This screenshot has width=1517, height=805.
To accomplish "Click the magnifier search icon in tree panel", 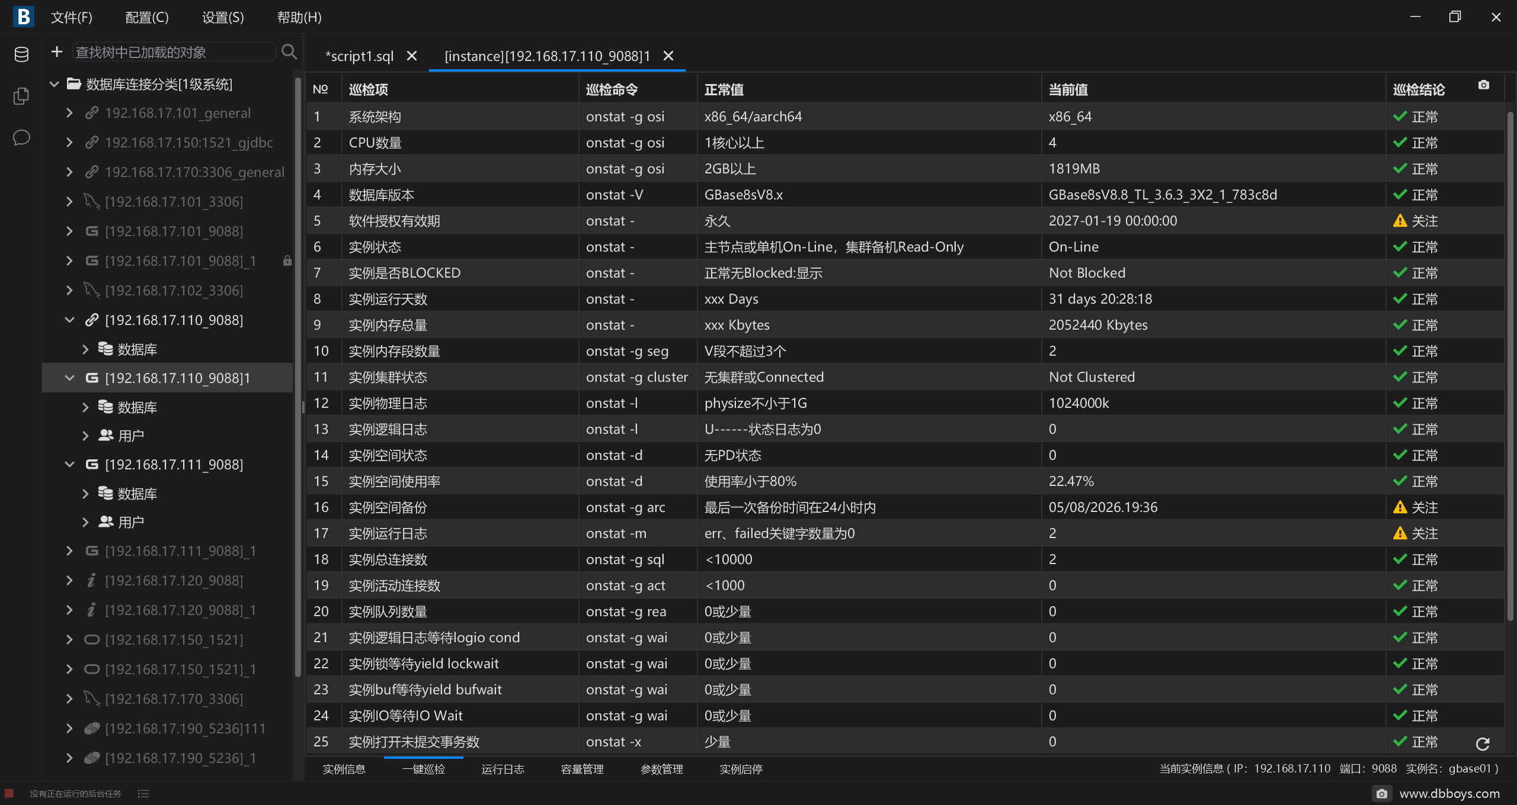I will pyautogui.click(x=289, y=52).
